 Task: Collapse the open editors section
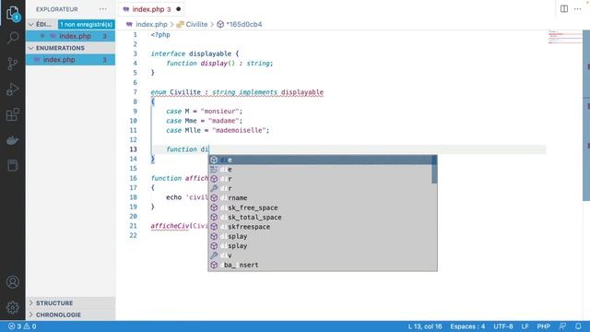(x=30, y=25)
